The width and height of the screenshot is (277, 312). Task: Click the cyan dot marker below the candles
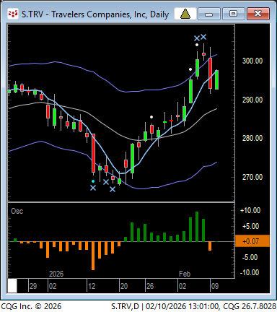coord(93,181)
